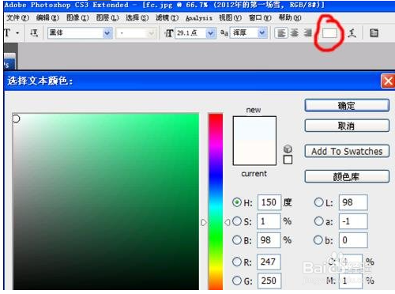The height and width of the screenshot is (294, 395).
Task: Open the 视图 menu
Action: coord(230,18)
